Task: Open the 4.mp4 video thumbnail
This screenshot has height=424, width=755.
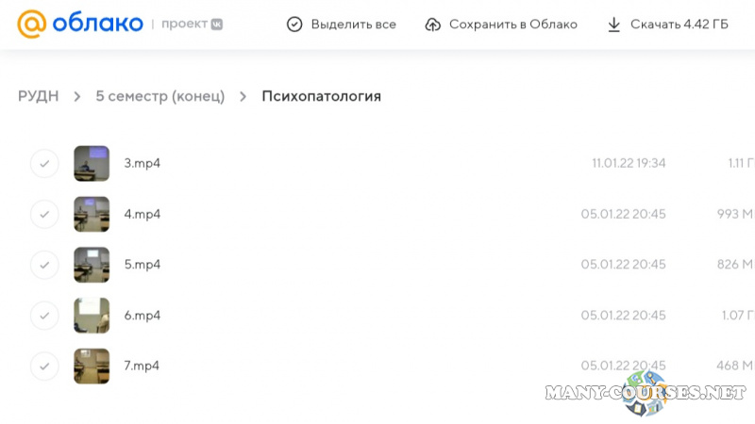Action: (92, 214)
